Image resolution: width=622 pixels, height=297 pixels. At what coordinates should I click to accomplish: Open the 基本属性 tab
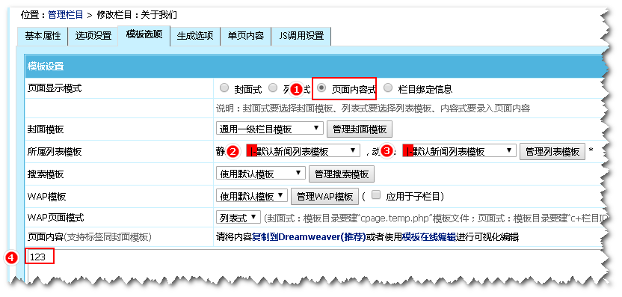pos(43,36)
